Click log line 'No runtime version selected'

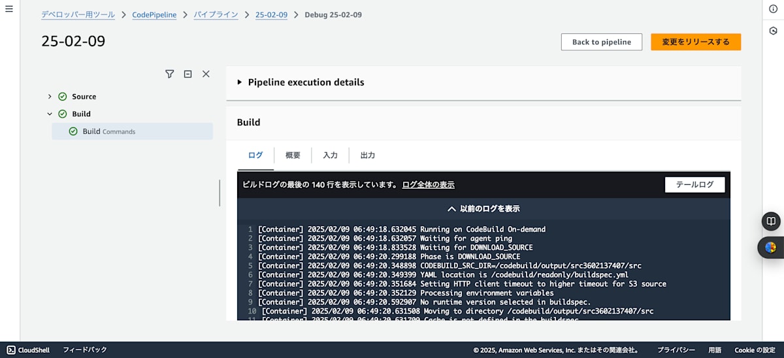coord(424,302)
